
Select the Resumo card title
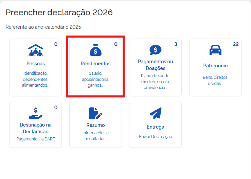(x=95, y=125)
